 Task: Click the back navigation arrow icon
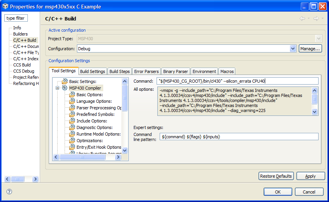click(x=302, y=19)
